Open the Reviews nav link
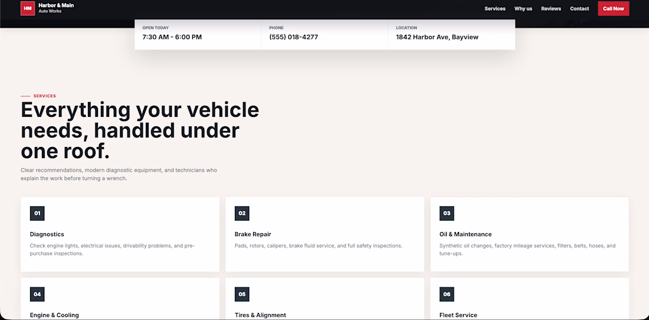This screenshot has height=320, width=649. click(551, 9)
